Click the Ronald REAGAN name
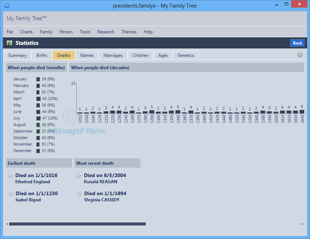The width and height of the screenshot is (310, 239). [x=101, y=182]
